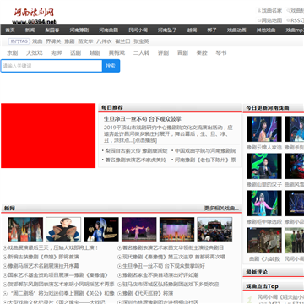Screen dimensions: 304x304
Task: Open the 梨园自古薪火传 recommended link
Action: [136, 151]
